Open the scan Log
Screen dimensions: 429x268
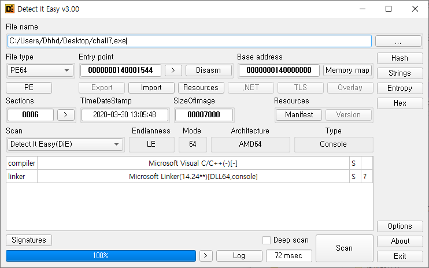(239, 256)
